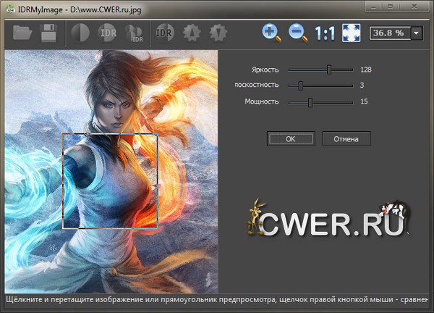Open the zoom percentage dropdown arrow
Viewport: 434px width, 313px height.
coord(417,33)
